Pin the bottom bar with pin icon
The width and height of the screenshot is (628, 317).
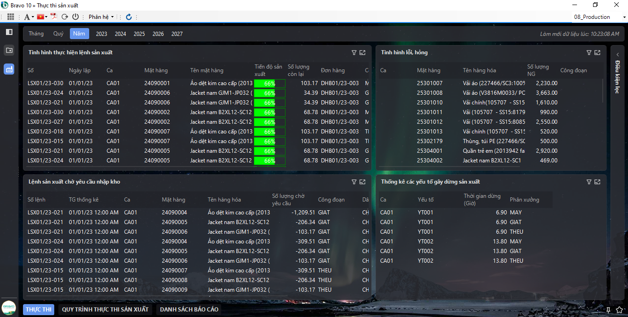pyautogui.click(x=608, y=310)
